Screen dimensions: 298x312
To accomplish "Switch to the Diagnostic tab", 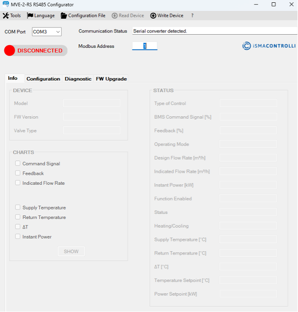I will pyautogui.click(x=78, y=79).
